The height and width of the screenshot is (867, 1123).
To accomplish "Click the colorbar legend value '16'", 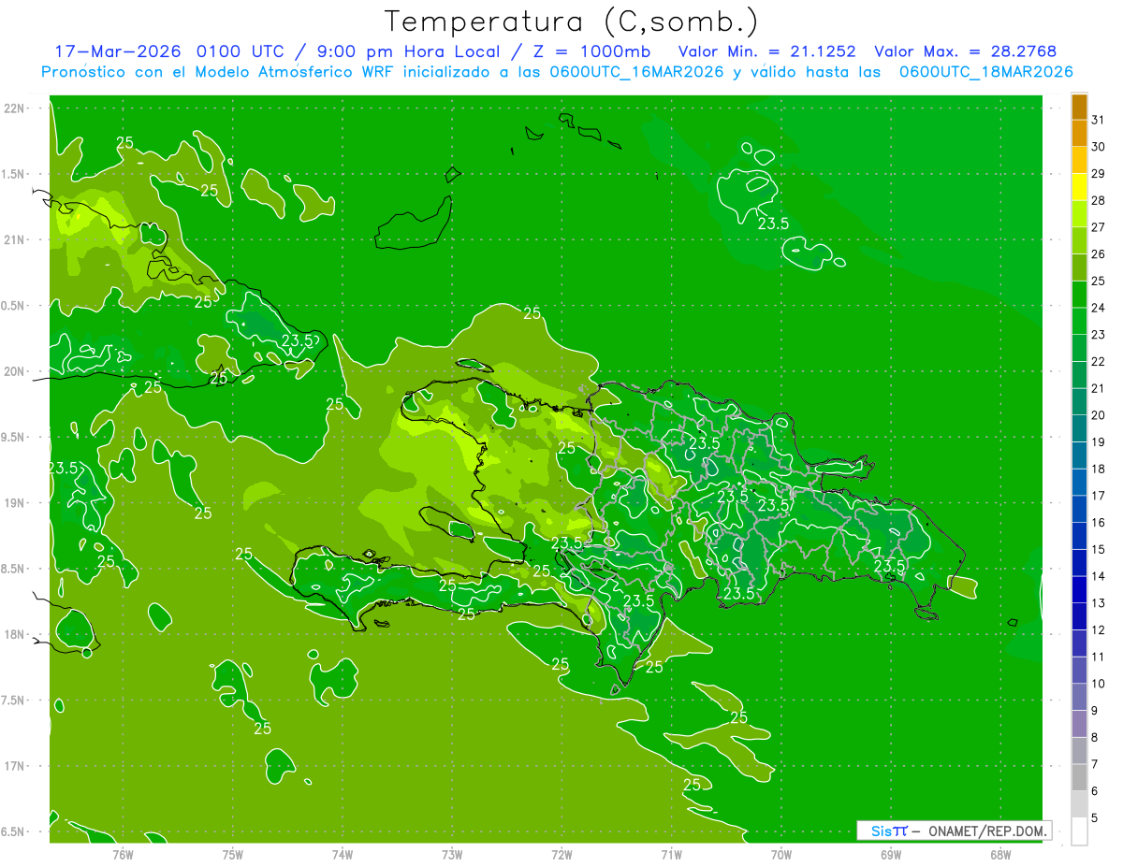I will click(1099, 523).
